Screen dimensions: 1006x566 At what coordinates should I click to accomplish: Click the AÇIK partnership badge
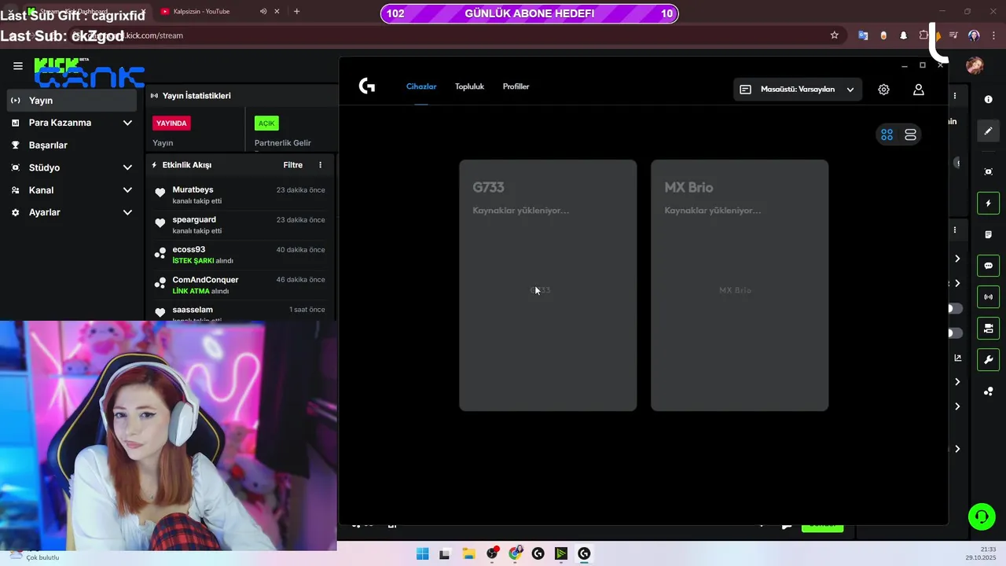click(x=266, y=123)
